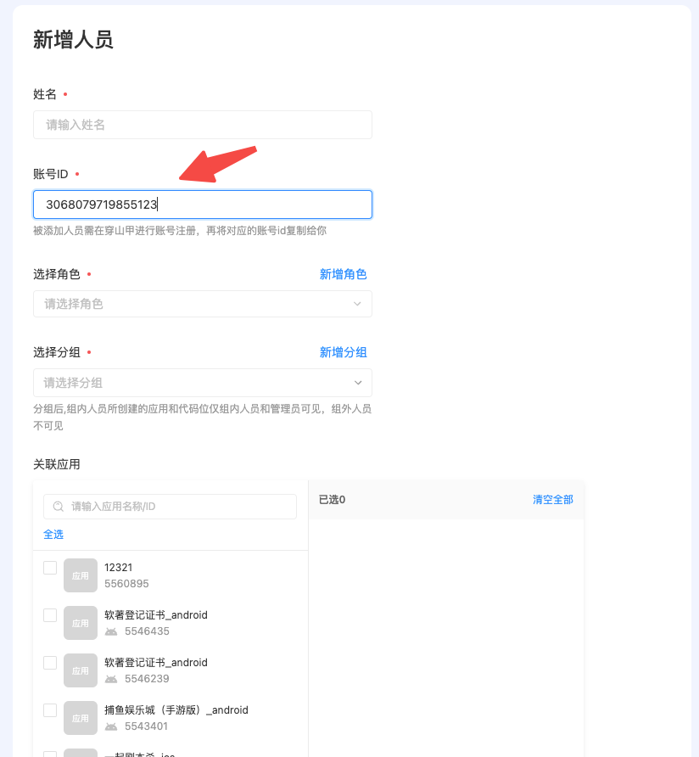This screenshot has height=757, width=699.
Task: Click the 应用 icon for 捕鱼娱乐城（手游版）_android
Action: click(x=81, y=717)
